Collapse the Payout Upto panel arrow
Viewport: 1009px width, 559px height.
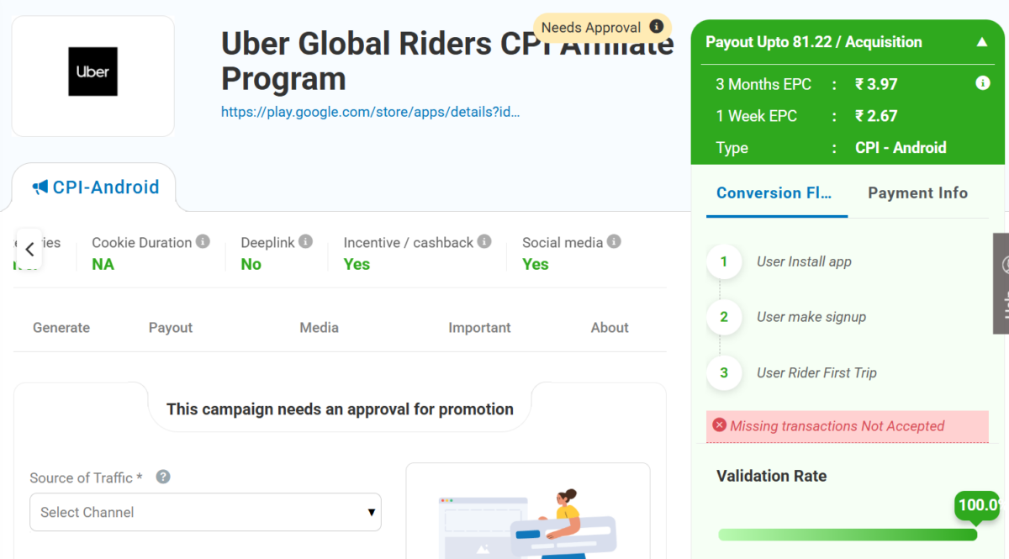tap(981, 42)
